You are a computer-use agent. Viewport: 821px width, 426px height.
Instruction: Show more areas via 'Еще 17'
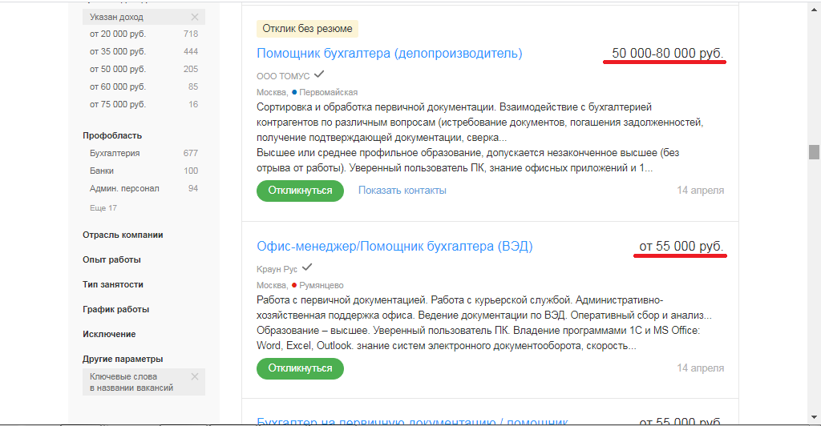coord(103,208)
